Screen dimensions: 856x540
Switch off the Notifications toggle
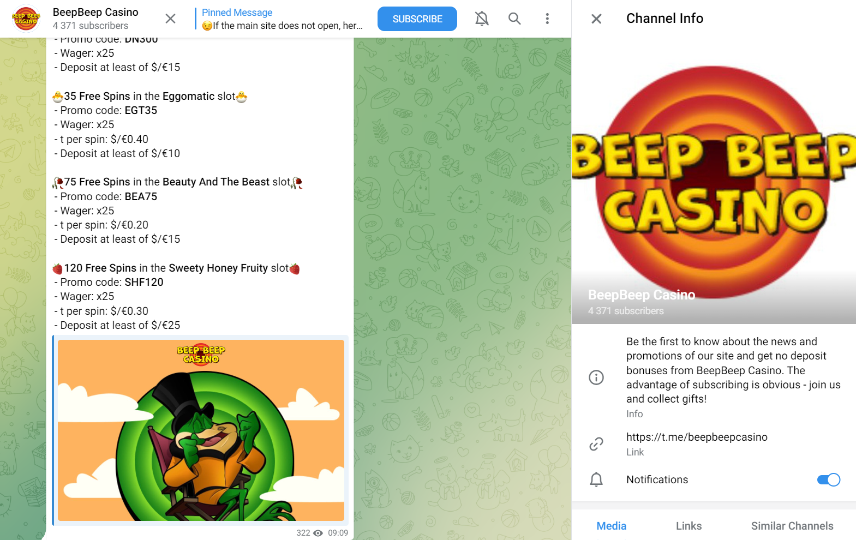[x=828, y=479]
